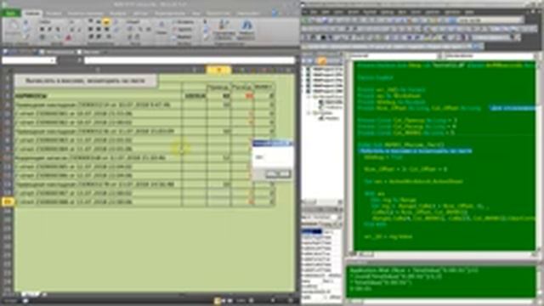Click the code pane vertical scrollbar

coord(538,156)
